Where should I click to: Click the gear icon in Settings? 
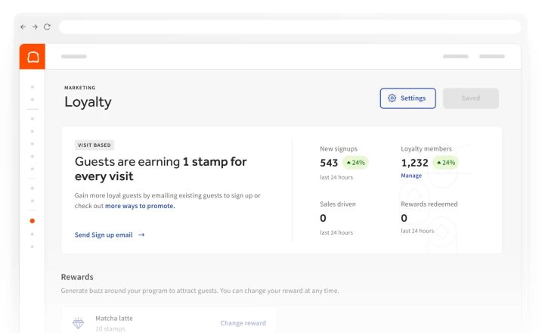(392, 98)
